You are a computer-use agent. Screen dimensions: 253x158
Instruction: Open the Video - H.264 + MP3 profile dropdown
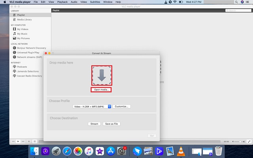click(x=92, y=106)
